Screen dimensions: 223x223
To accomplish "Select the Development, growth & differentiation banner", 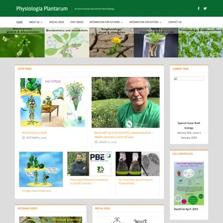I will pos(22,42).
